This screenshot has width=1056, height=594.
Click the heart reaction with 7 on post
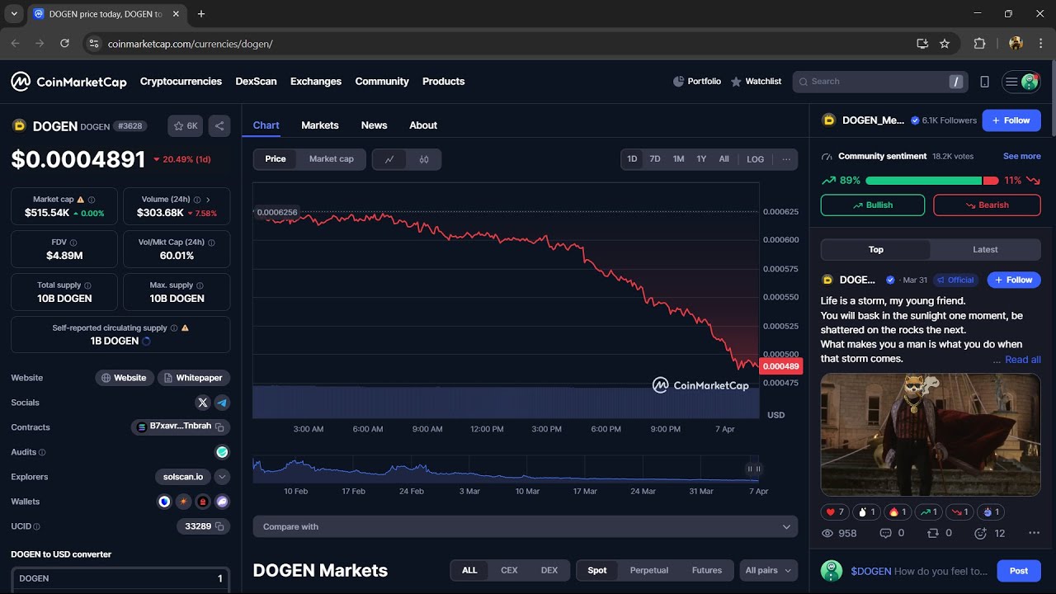835,512
